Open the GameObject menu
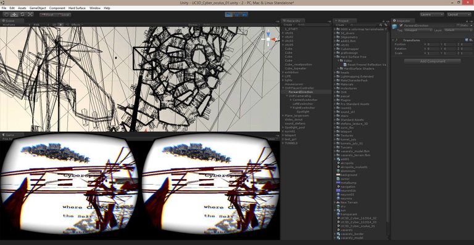Viewport: 474px width, 245px height. point(38,8)
